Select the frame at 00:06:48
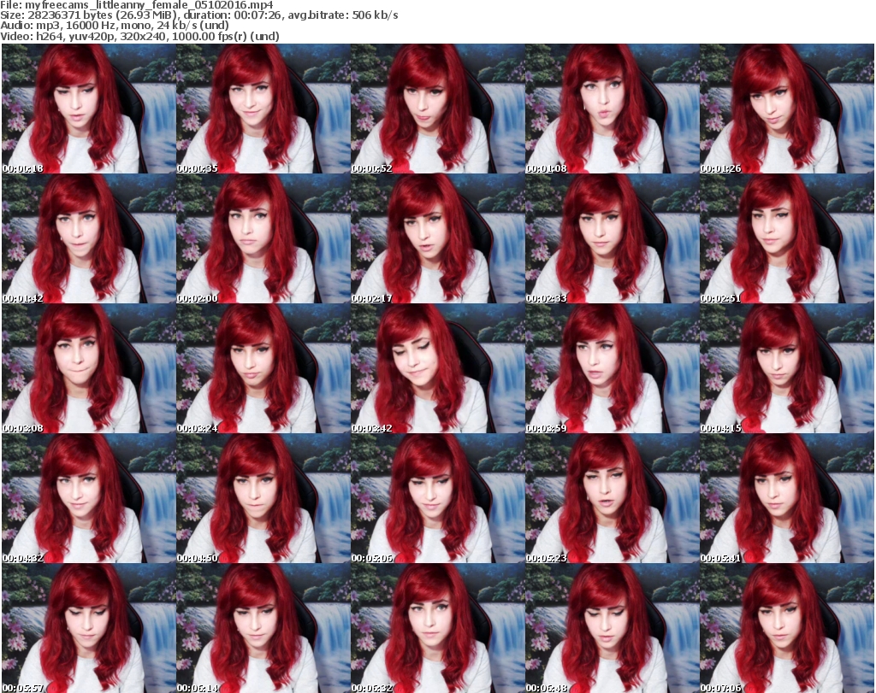This screenshot has height=693, width=876. [x=612, y=628]
